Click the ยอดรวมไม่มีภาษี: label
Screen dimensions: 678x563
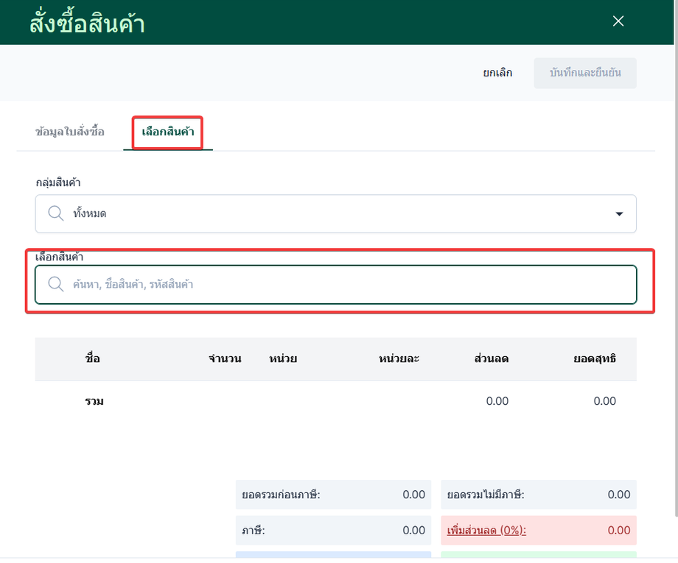[x=486, y=495]
